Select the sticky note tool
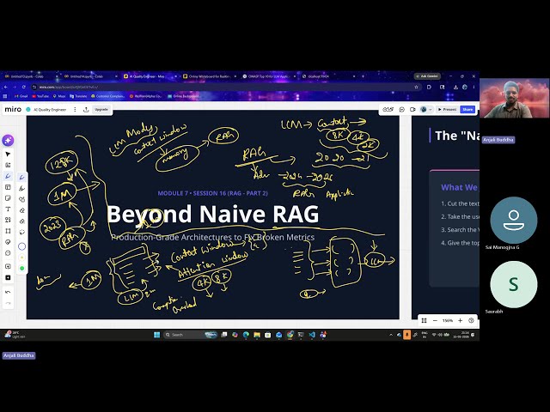This screenshot has width=550, height=412. pyautogui.click(x=8, y=198)
